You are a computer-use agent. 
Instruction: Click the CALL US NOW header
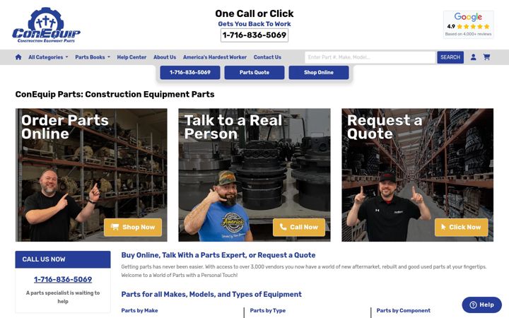(63, 259)
